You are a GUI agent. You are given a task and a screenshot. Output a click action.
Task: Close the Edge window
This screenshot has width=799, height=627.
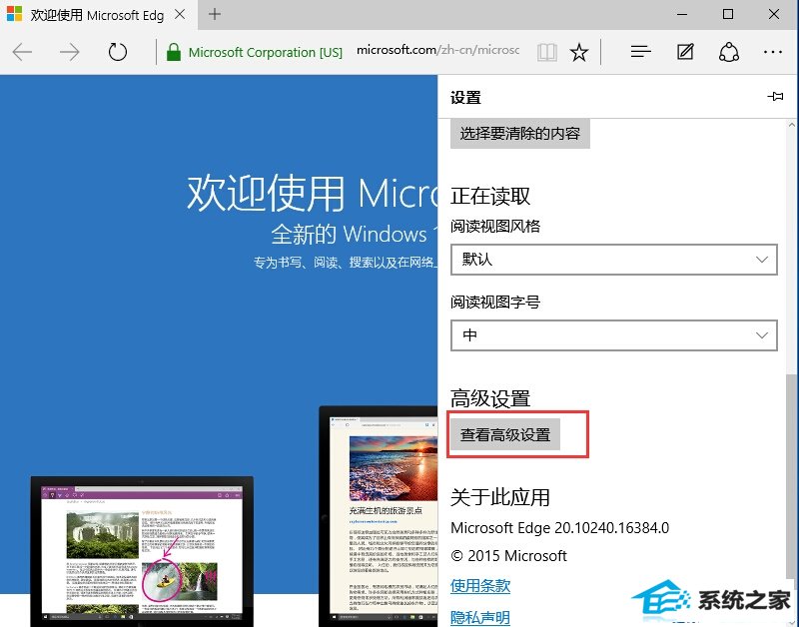click(774, 14)
